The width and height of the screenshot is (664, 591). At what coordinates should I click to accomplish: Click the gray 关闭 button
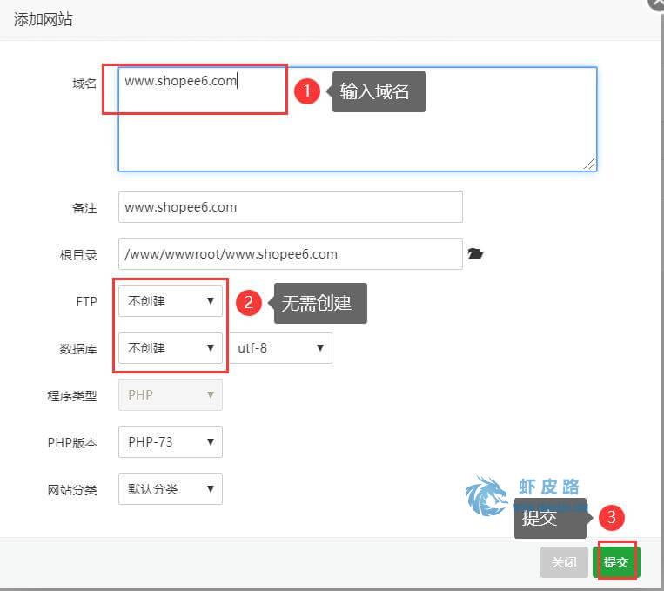coord(564,562)
